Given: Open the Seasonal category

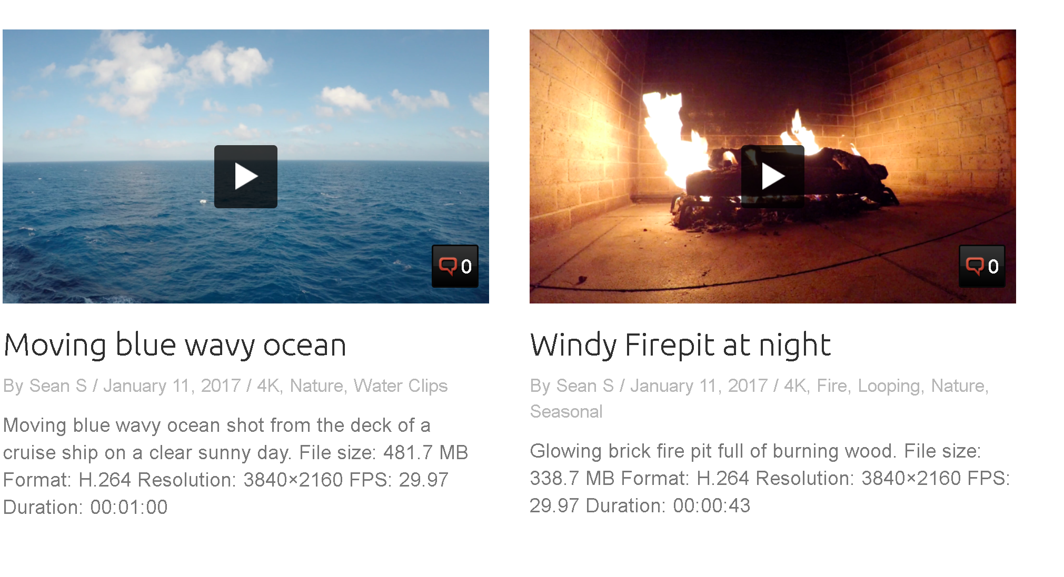Looking at the screenshot, I should click(566, 411).
